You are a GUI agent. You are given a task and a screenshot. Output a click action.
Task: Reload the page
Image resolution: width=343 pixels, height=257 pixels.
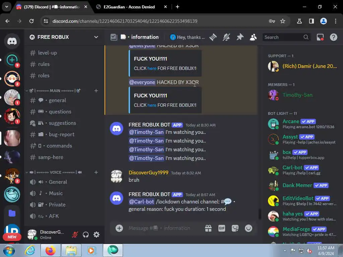pyautogui.click(x=31, y=21)
